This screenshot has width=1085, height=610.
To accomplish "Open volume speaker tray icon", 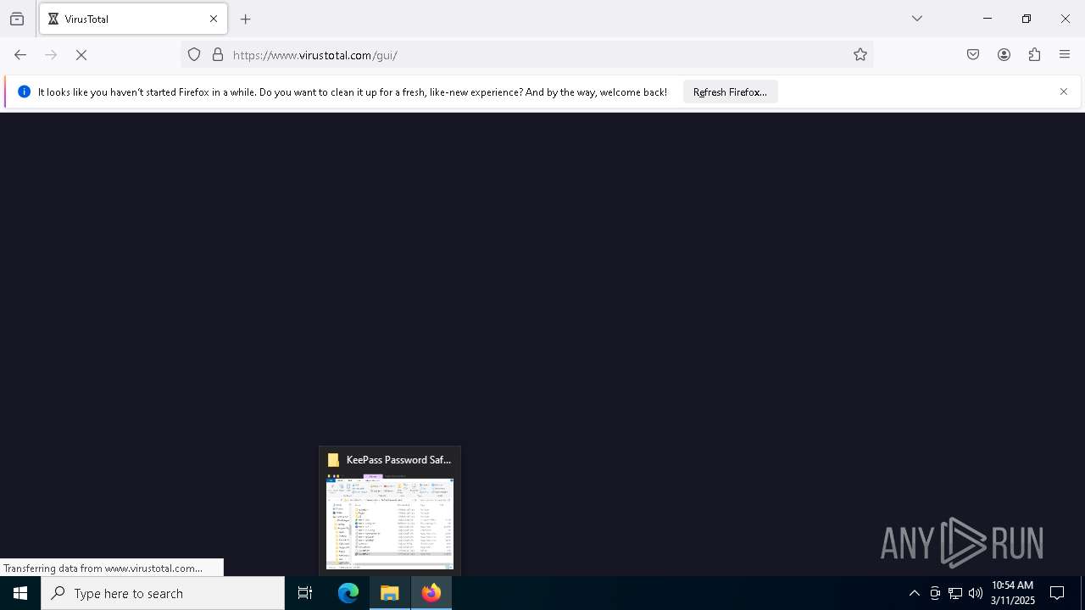I will coord(976,593).
